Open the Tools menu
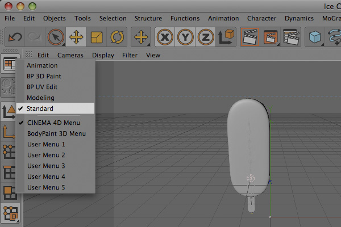The image size is (341, 227). pyautogui.click(x=82, y=18)
